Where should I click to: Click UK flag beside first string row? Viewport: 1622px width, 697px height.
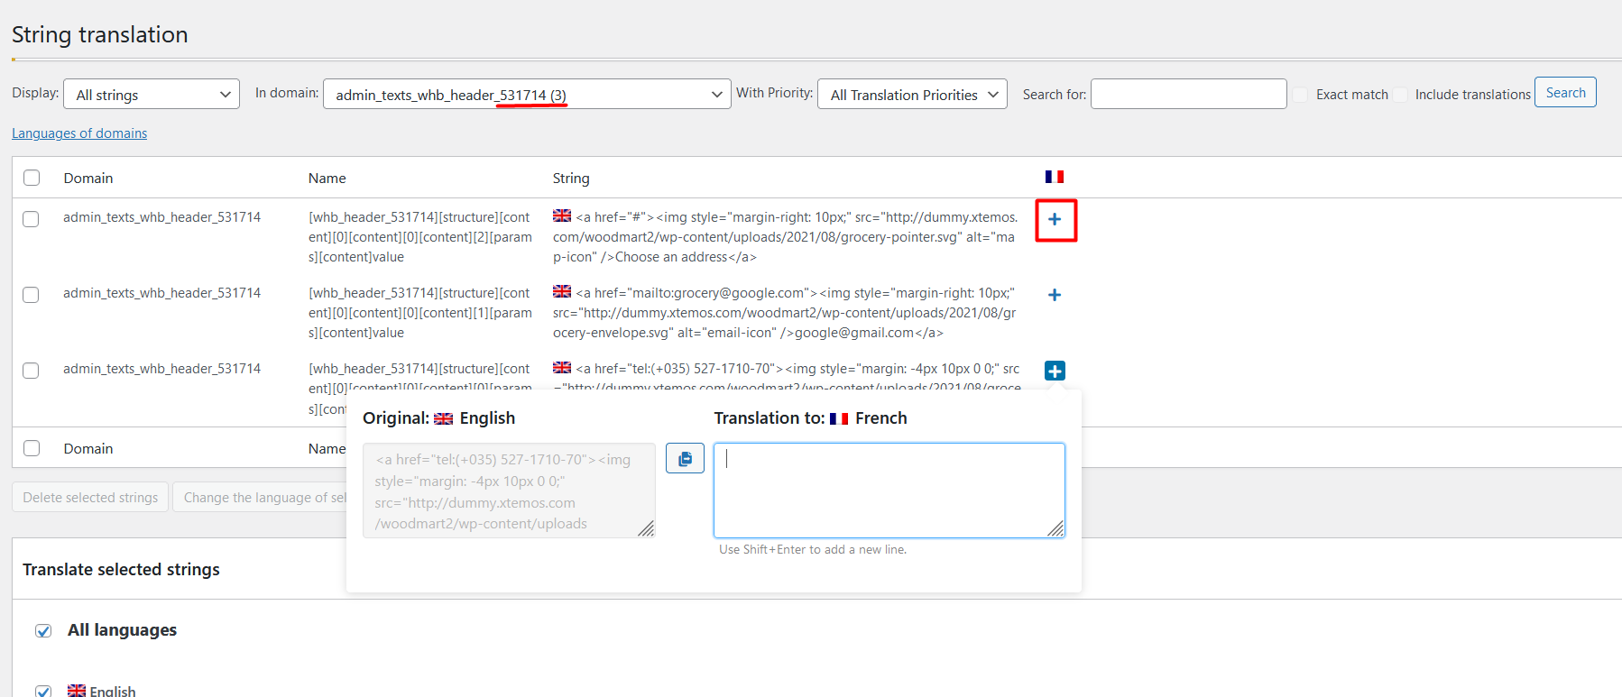562,216
